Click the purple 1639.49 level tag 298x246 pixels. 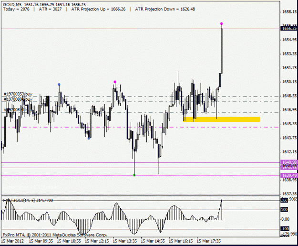point(289,175)
